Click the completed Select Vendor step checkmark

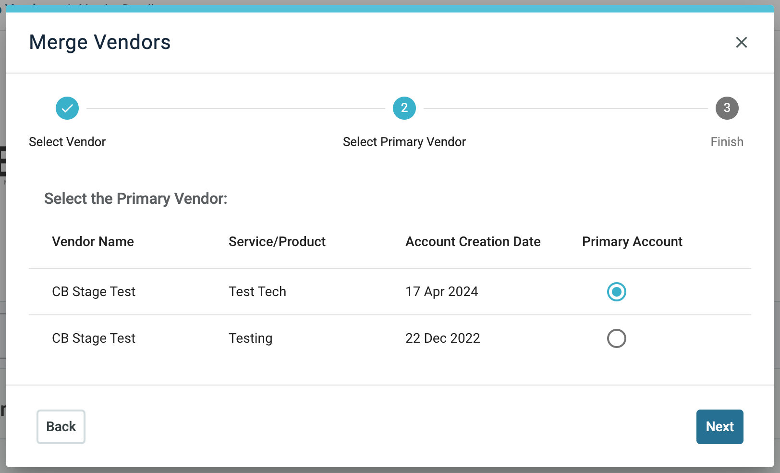point(67,108)
